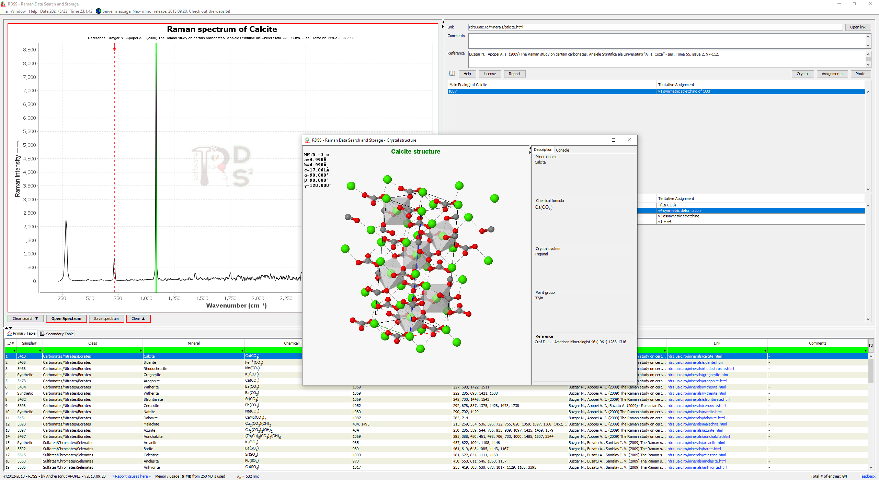Click the globe icon near server message

pos(99,11)
